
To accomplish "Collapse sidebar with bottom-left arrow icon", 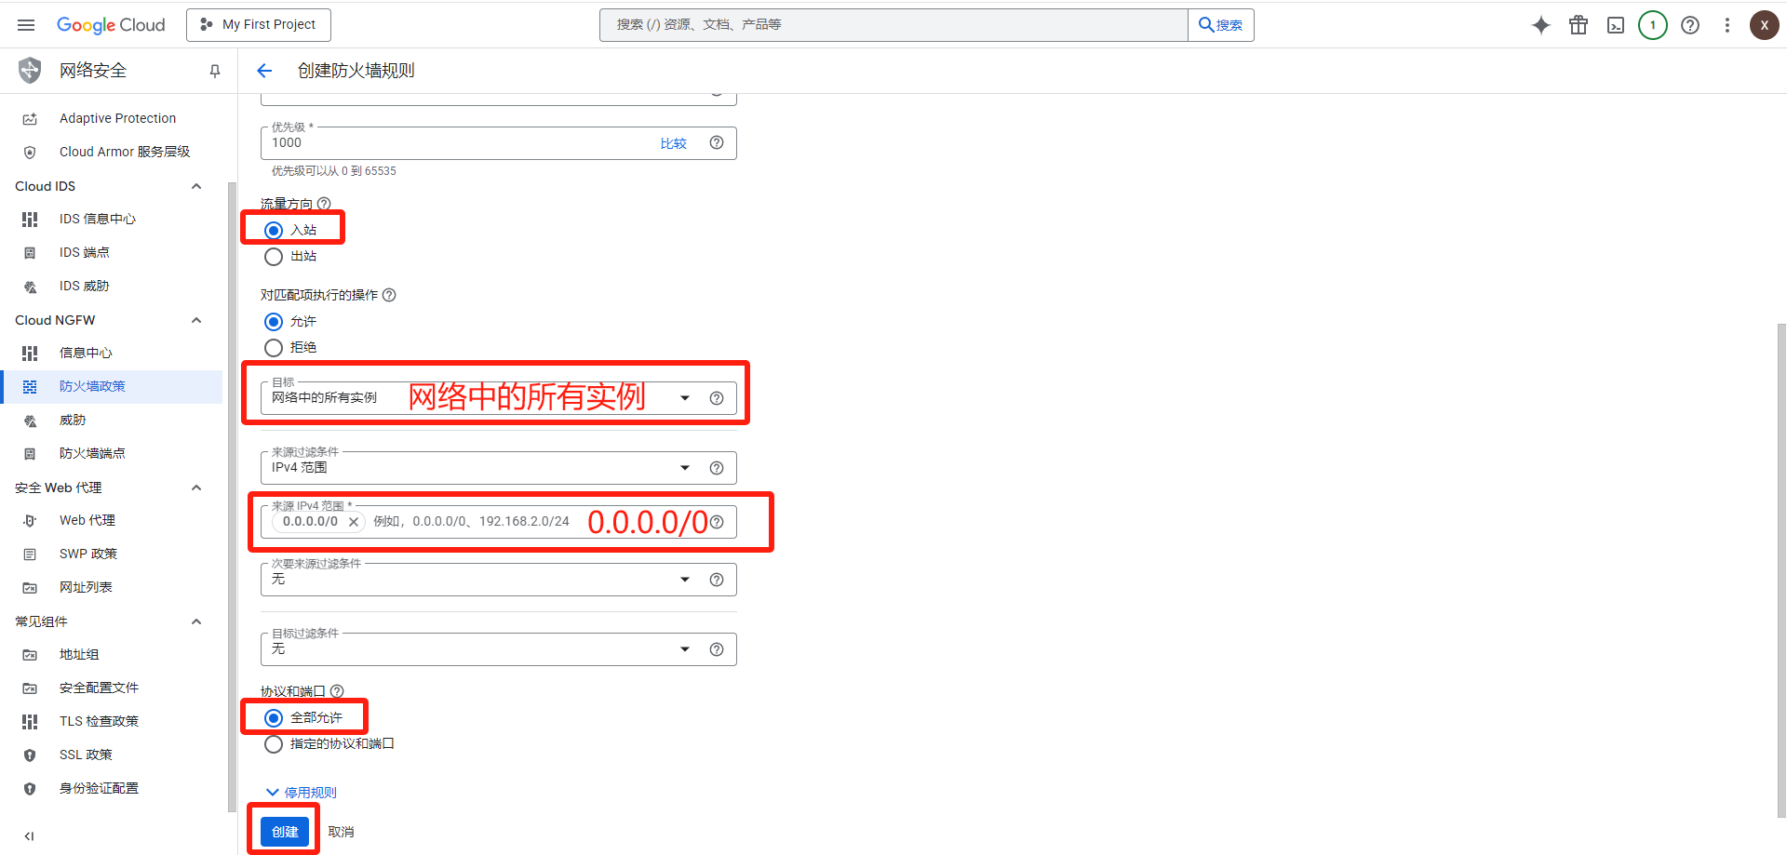I will 29,836.
